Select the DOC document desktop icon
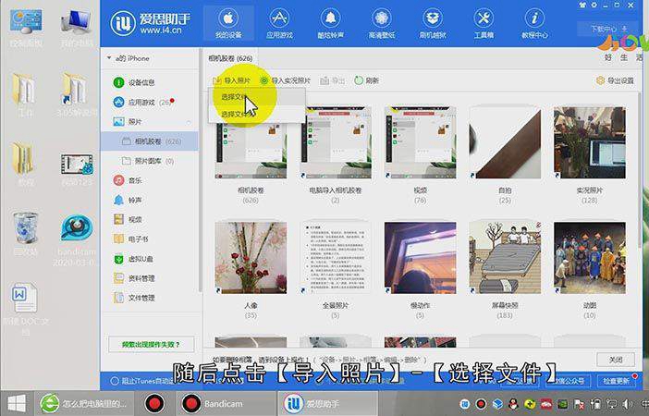Viewport: 649px width, 416px height. 26,309
